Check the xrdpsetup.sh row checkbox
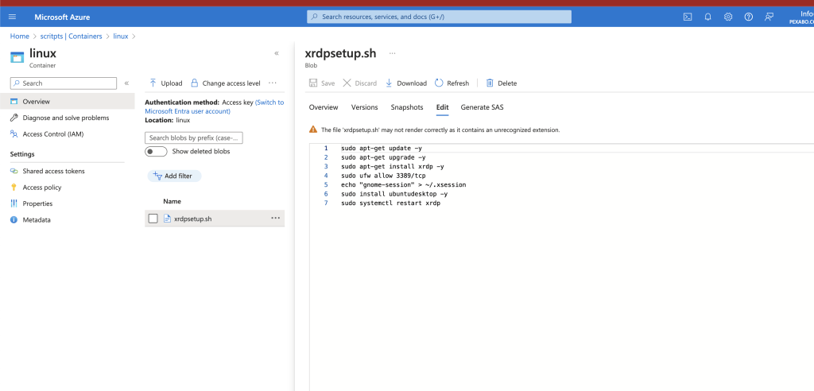Viewport: 814px width, 391px height. tap(153, 219)
